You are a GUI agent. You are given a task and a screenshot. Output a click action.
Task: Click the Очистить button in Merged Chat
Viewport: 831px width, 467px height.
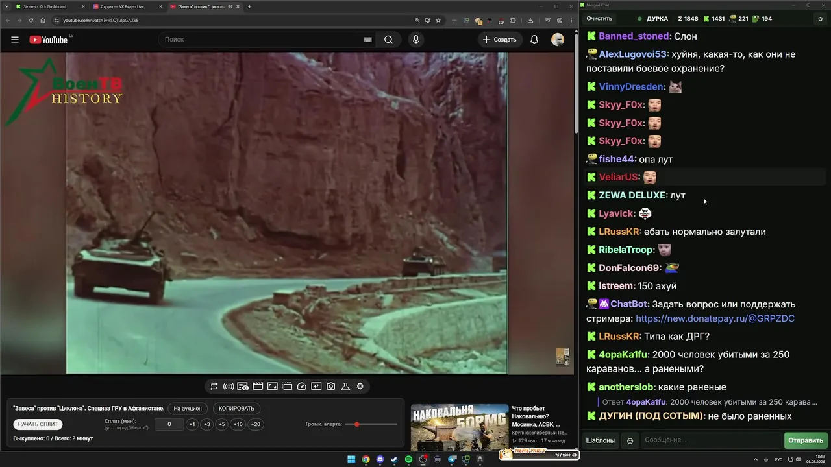pyautogui.click(x=599, y=19)
